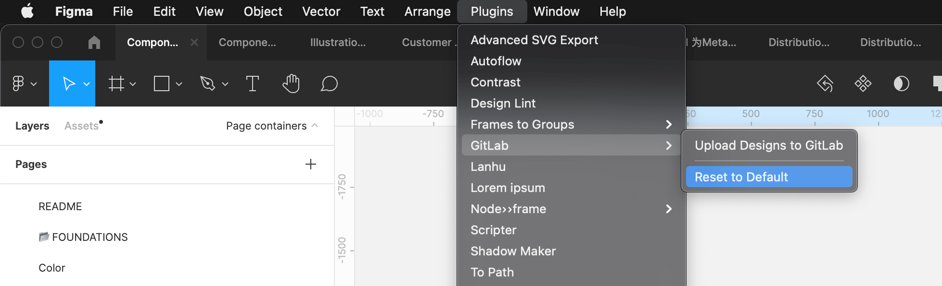Select the Text tool
942x286 pixels.
(x=253, y=83)
